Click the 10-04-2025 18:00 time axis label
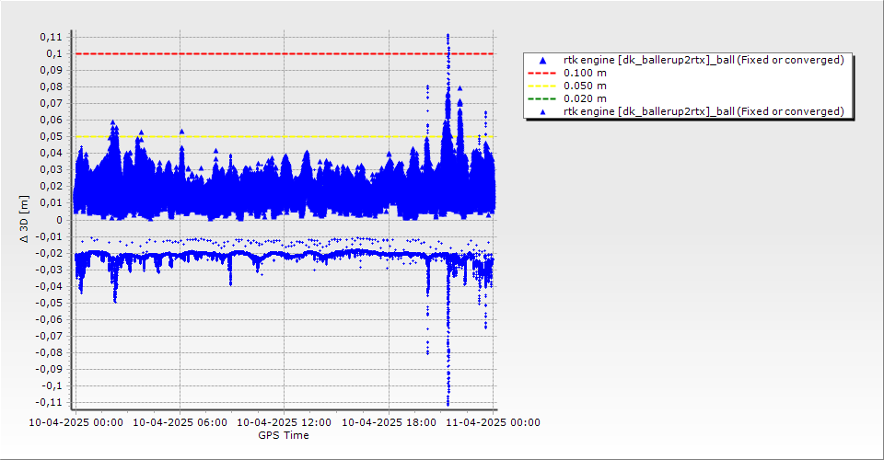 (389, 423)
